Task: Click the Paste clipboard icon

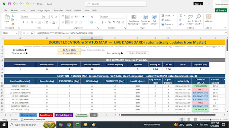Action: pyautogui.click(x=7, y=17)
